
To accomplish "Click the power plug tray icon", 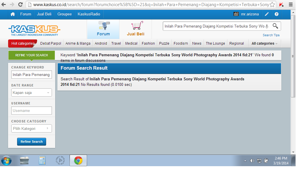I will [266, 161].
